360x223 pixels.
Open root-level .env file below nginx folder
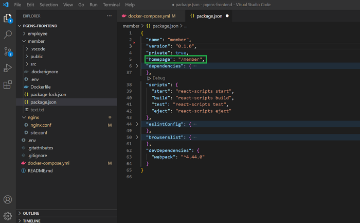pyautogui.click(x=32, y=140)
